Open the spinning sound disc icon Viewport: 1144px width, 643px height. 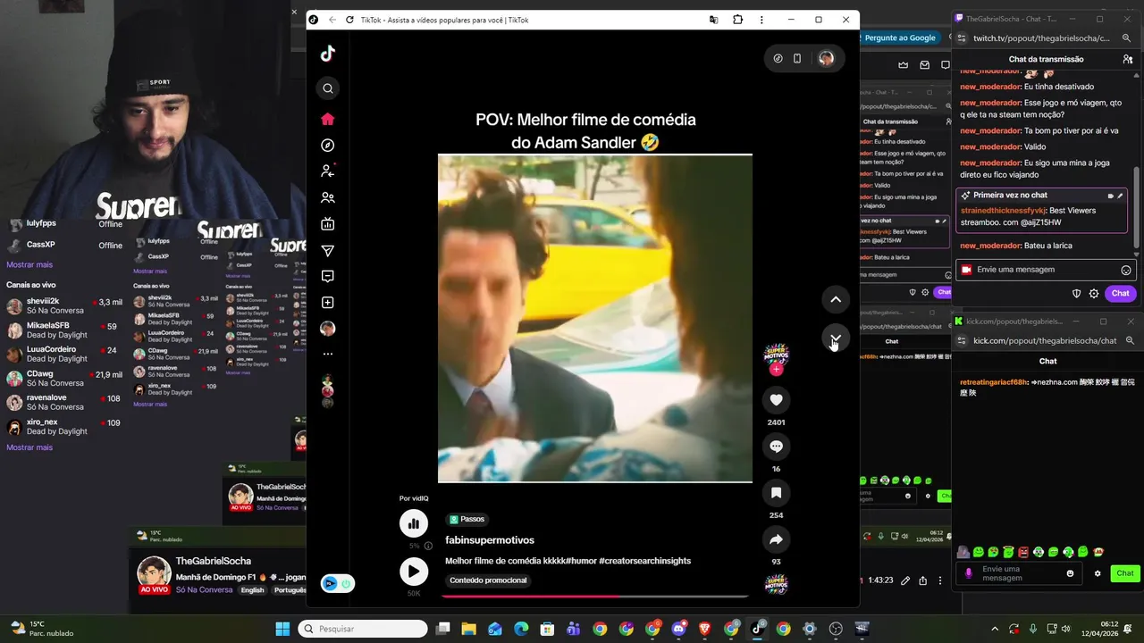[x=776, y=585]
